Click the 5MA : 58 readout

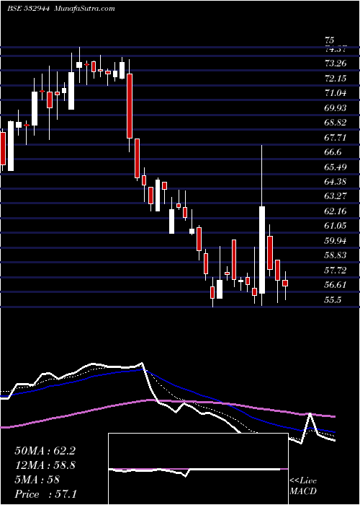tap(37, 480)
